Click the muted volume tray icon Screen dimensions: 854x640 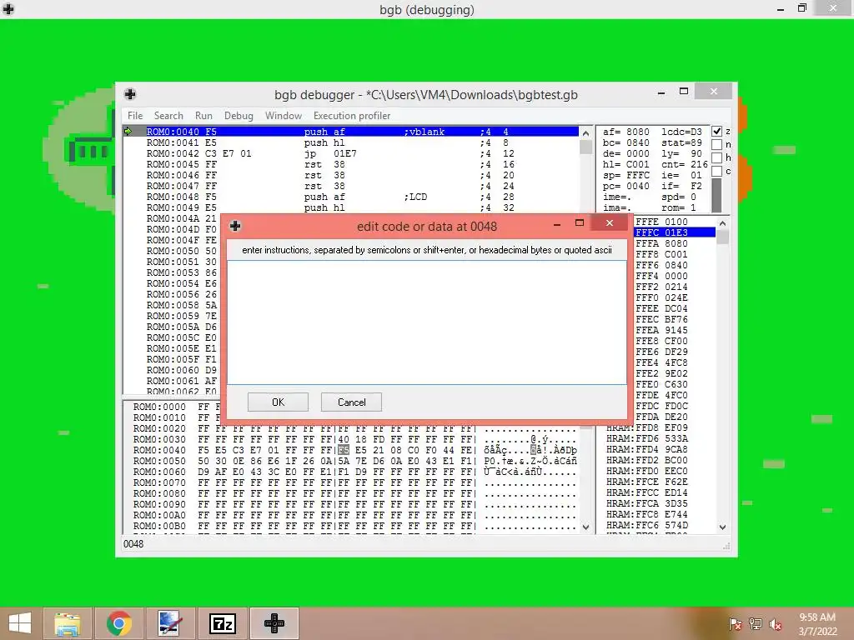click(x=776, y=623)
